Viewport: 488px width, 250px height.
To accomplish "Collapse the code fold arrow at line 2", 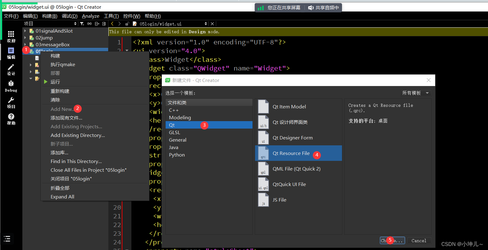I will pos(127,50).
